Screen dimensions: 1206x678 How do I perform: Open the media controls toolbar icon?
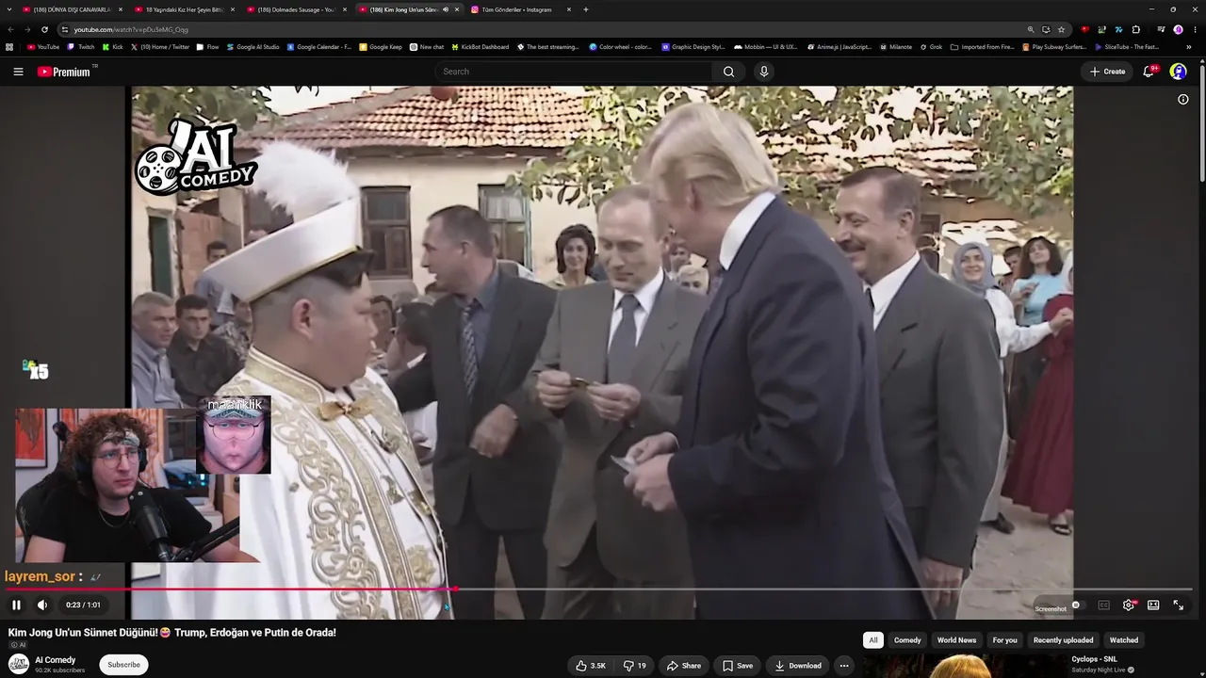click(x=1161, y=29)
